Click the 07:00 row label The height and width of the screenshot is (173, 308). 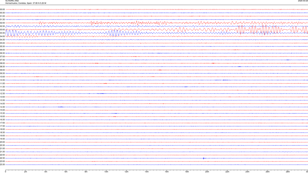point(2,56)
